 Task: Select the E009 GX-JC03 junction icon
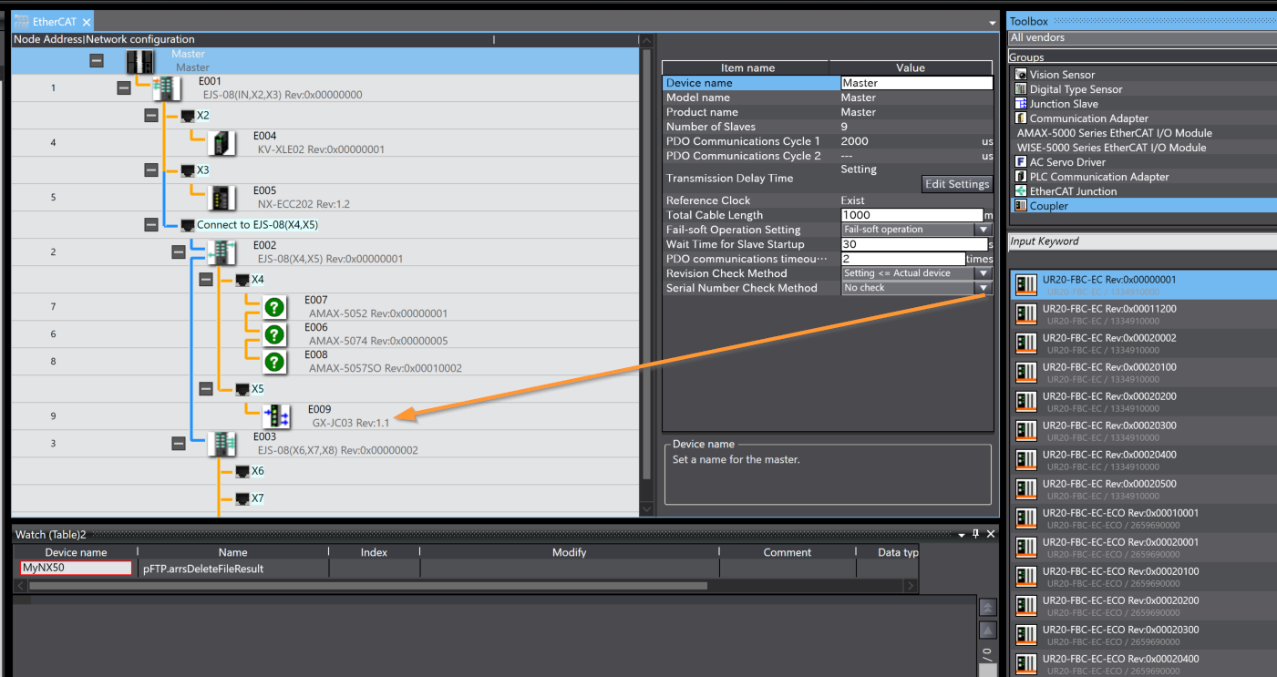point(275,416)
